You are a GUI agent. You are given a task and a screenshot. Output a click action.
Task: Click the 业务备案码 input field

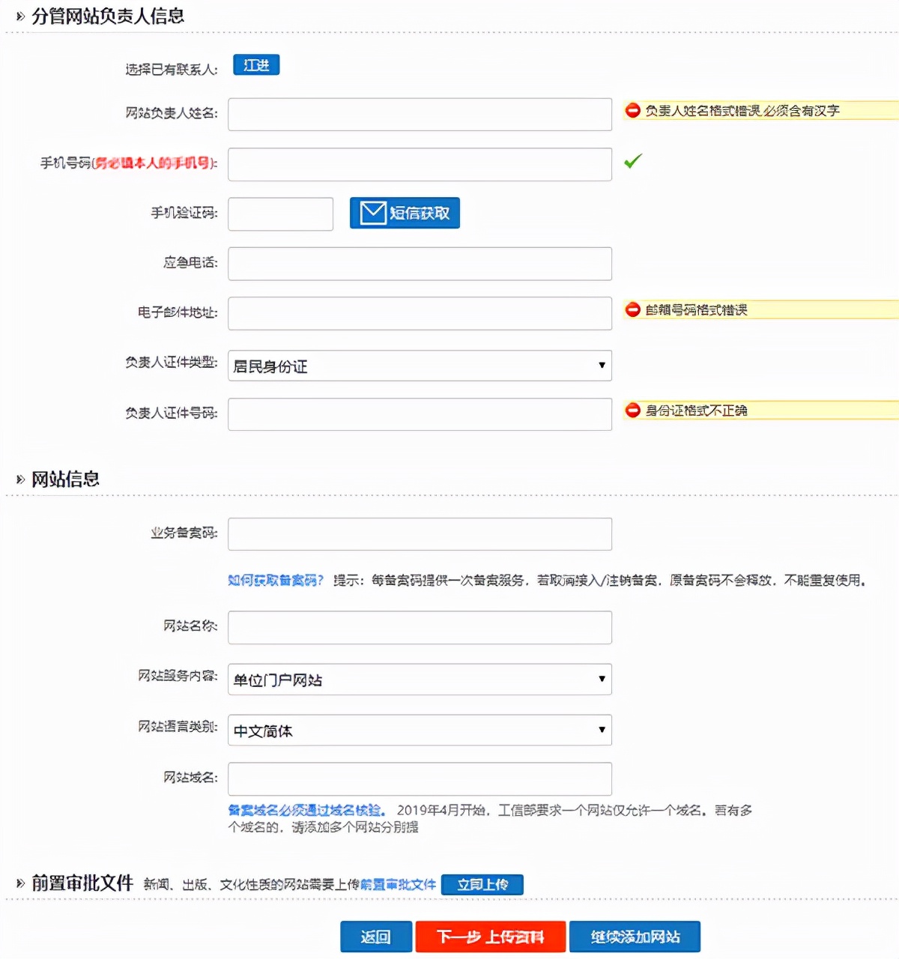coord(420,533)
